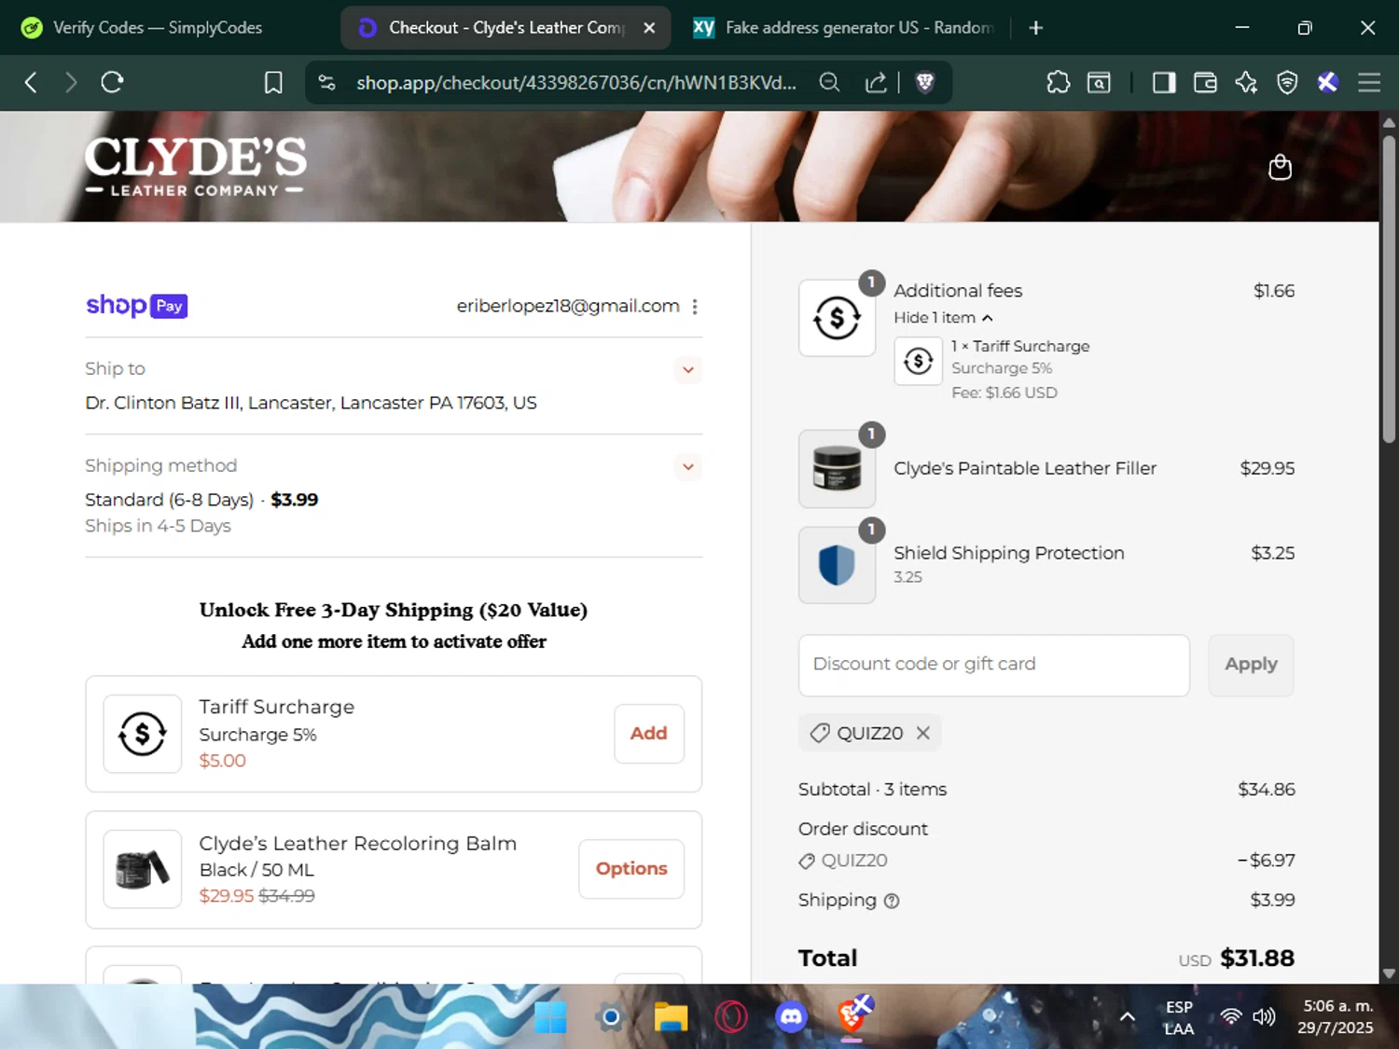Screen dimensions: 1399x1049
Task: Open File Explorer from taskbar
Action: 671,1016
